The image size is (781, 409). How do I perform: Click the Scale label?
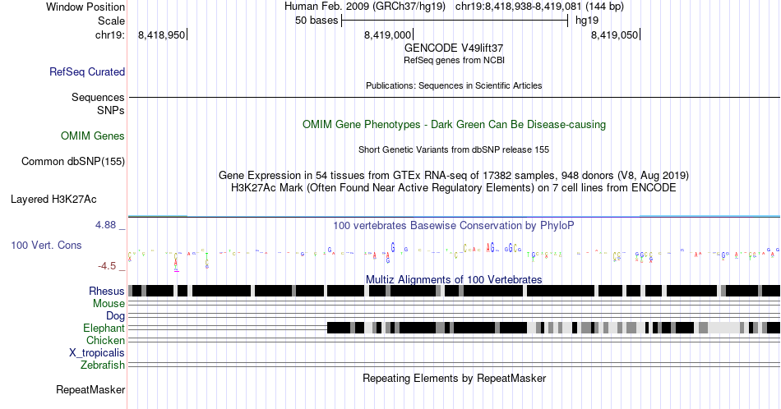coord(111,21)
